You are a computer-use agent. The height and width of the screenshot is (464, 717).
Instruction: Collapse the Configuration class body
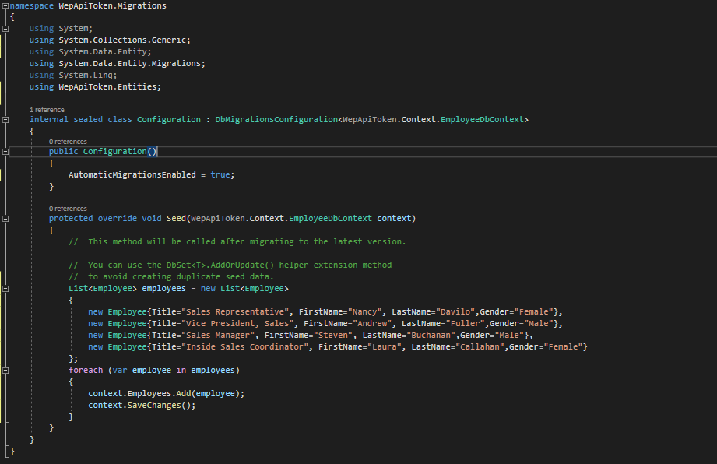click(x=5, y=118)
